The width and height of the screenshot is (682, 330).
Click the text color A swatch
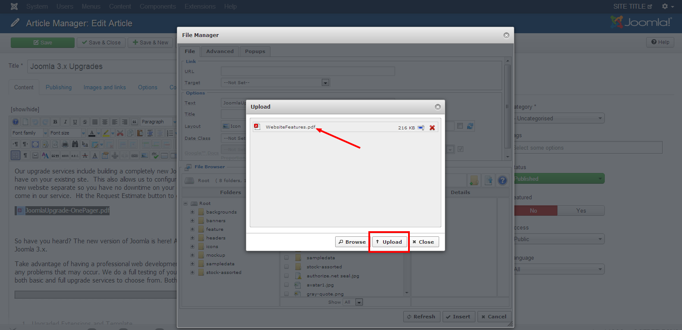(91, 133)
